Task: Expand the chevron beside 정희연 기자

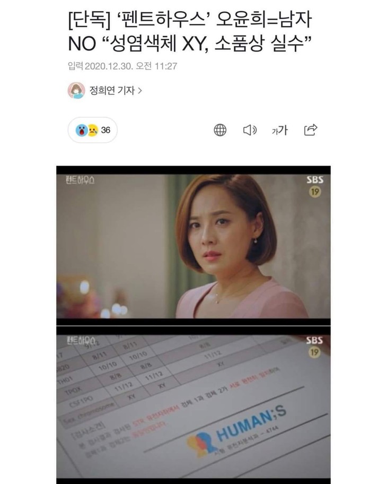Action: pyautogui.click(x=139, y=90)
